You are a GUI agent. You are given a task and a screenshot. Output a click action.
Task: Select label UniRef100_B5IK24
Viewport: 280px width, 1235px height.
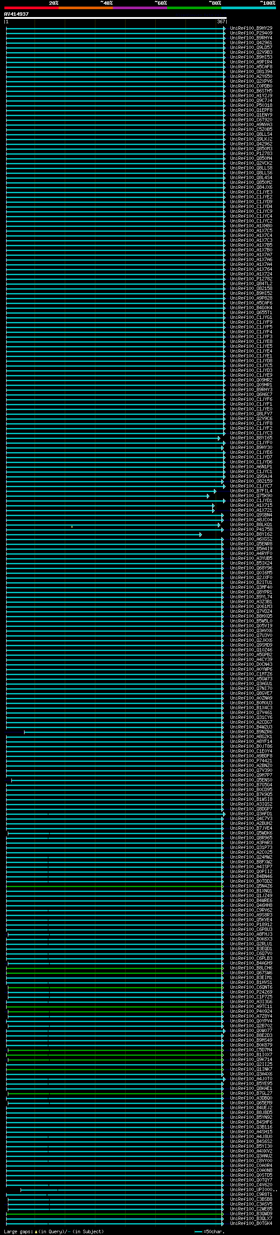(x=251, y=563)
